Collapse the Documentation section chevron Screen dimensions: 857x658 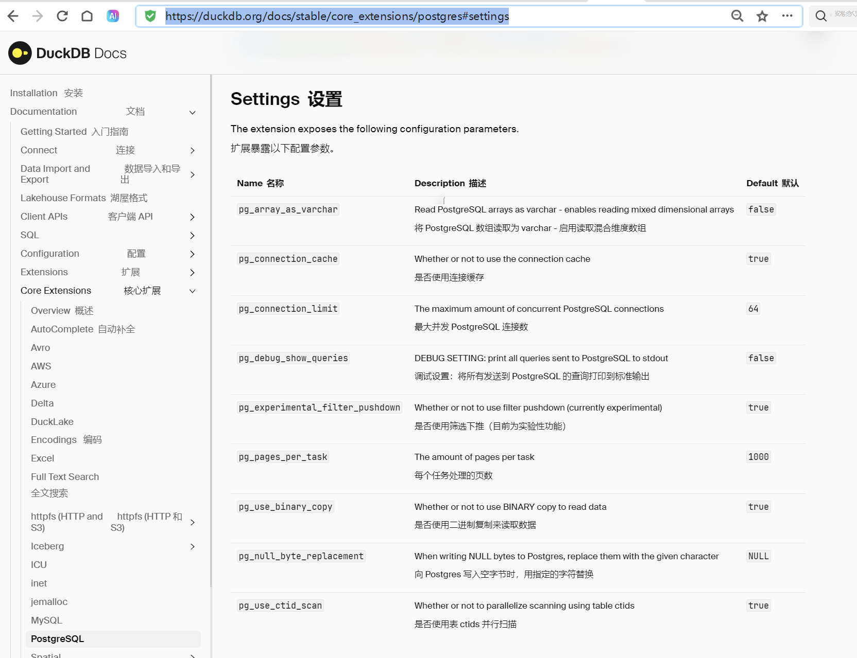click(x=193, y=112)
